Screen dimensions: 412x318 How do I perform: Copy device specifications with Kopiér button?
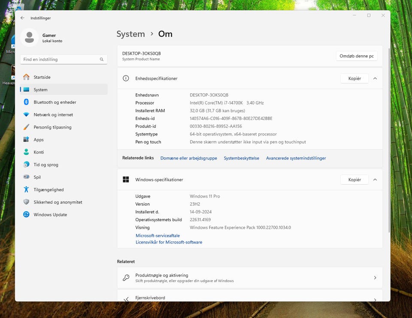(x=354, y=78)
